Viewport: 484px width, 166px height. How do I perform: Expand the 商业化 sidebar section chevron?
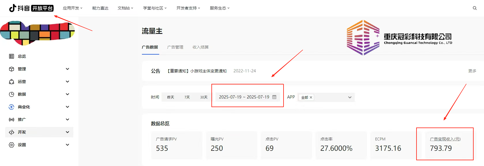pos(67,107)
